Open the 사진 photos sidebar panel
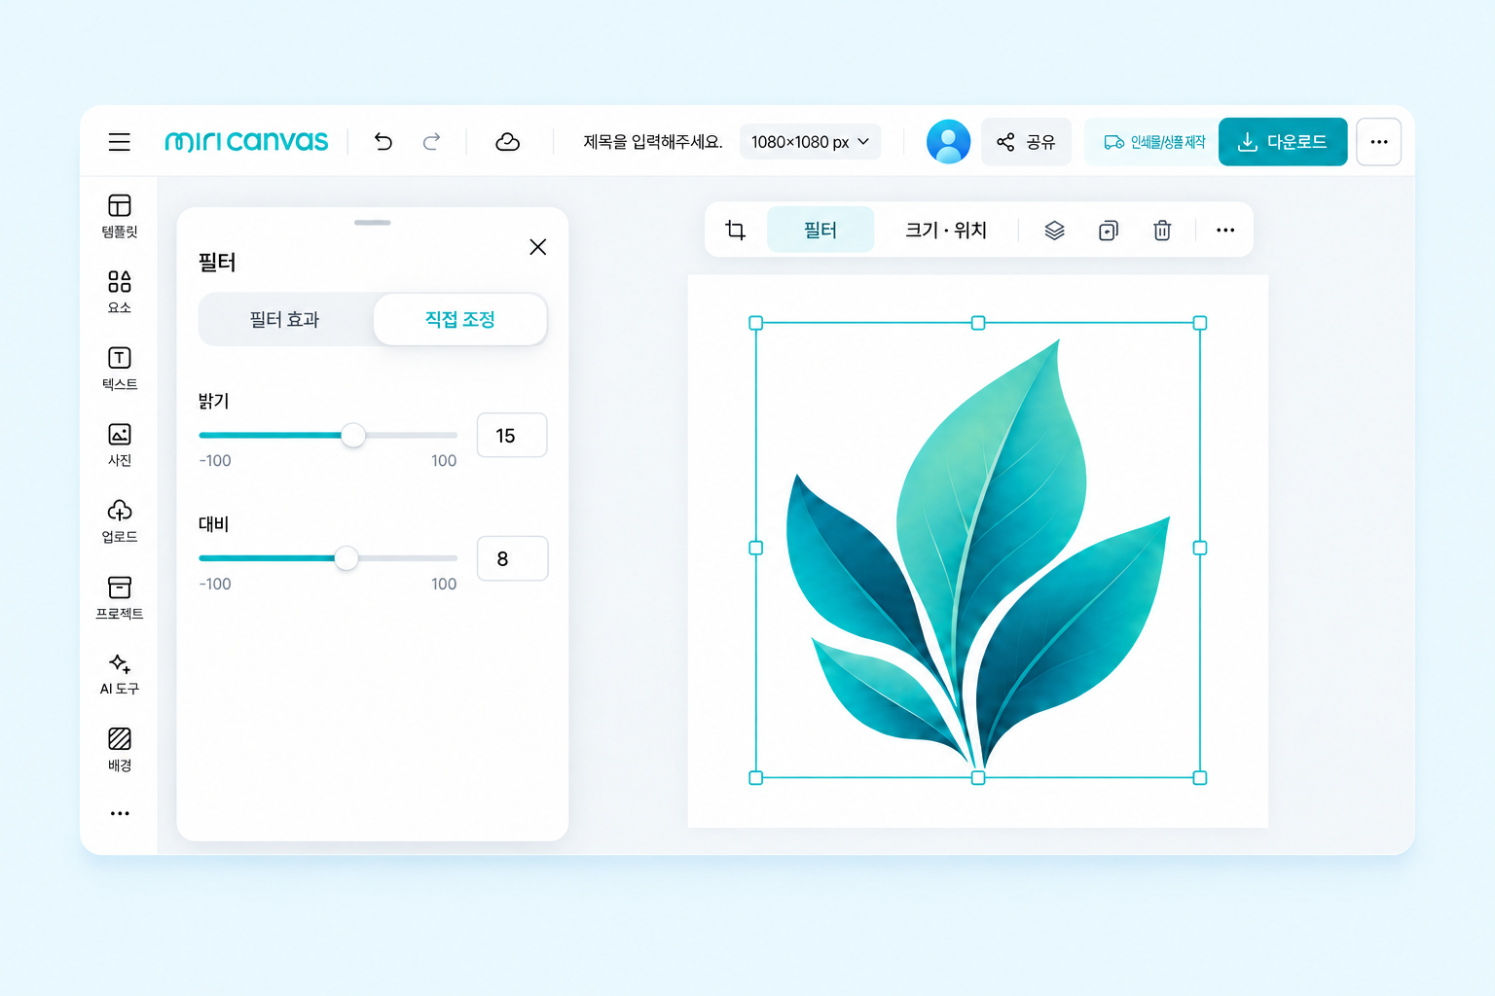Screen dimensions: 1495x996 click(119, 445)
